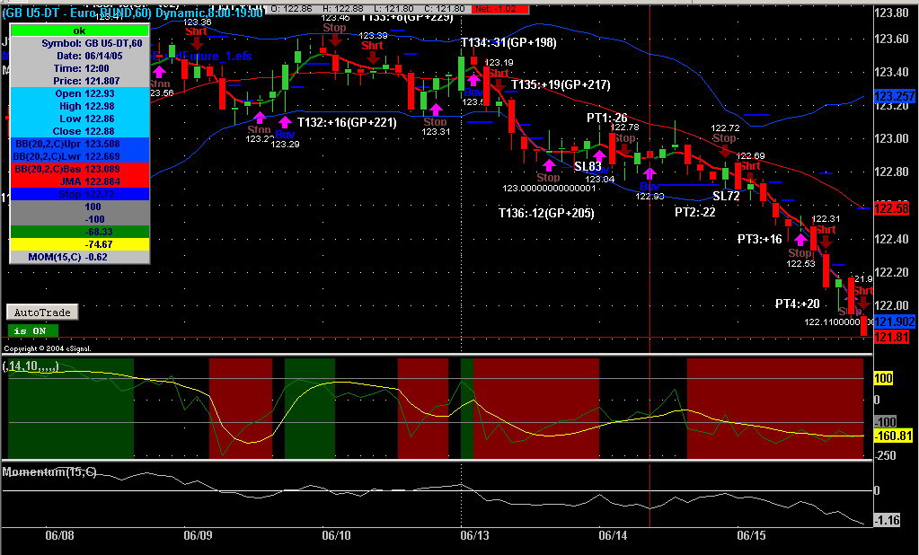Click the BB(20,2,C)Lwr 122.669 row
The height and width of the screenshot is (555, 919).
click(x=80, y=156)
